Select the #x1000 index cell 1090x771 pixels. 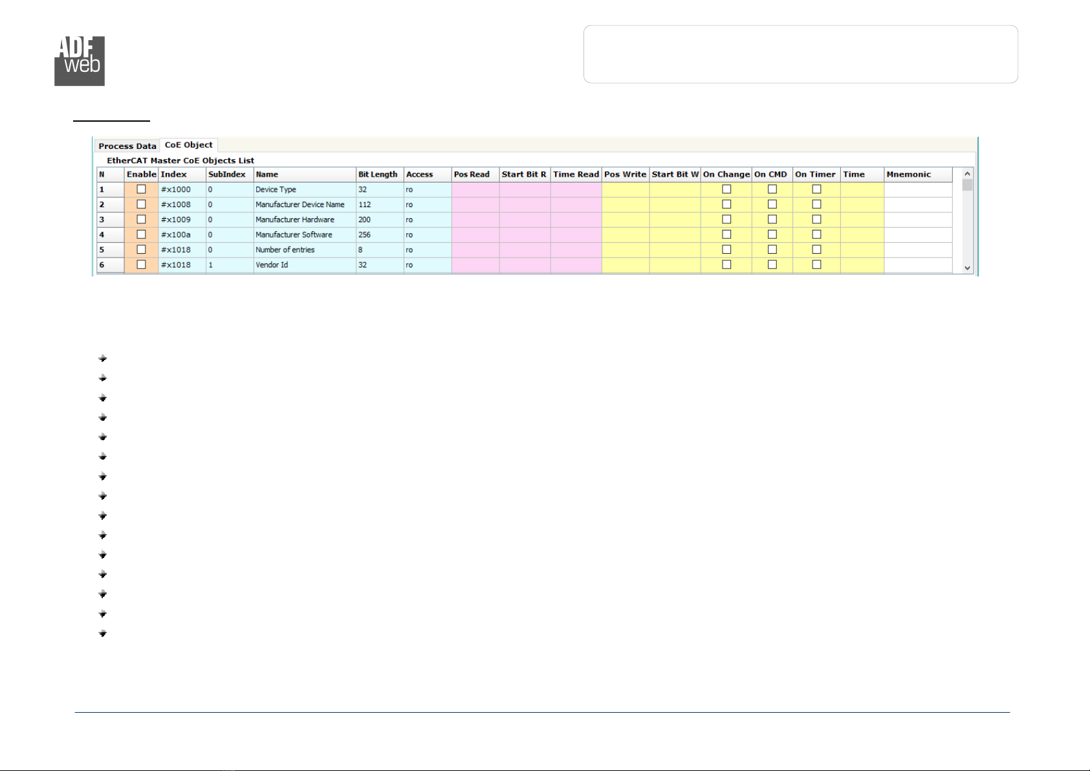pyautogui.click(x=182, y=190)
